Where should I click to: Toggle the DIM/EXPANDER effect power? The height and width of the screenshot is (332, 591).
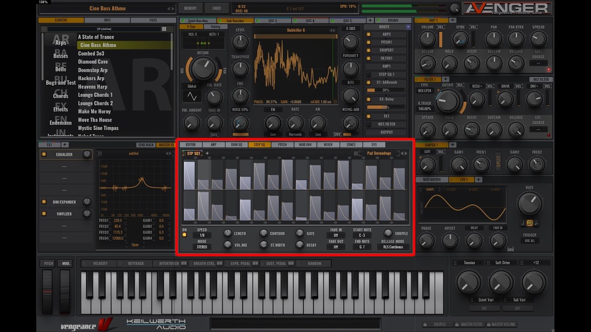pos(44,202)
